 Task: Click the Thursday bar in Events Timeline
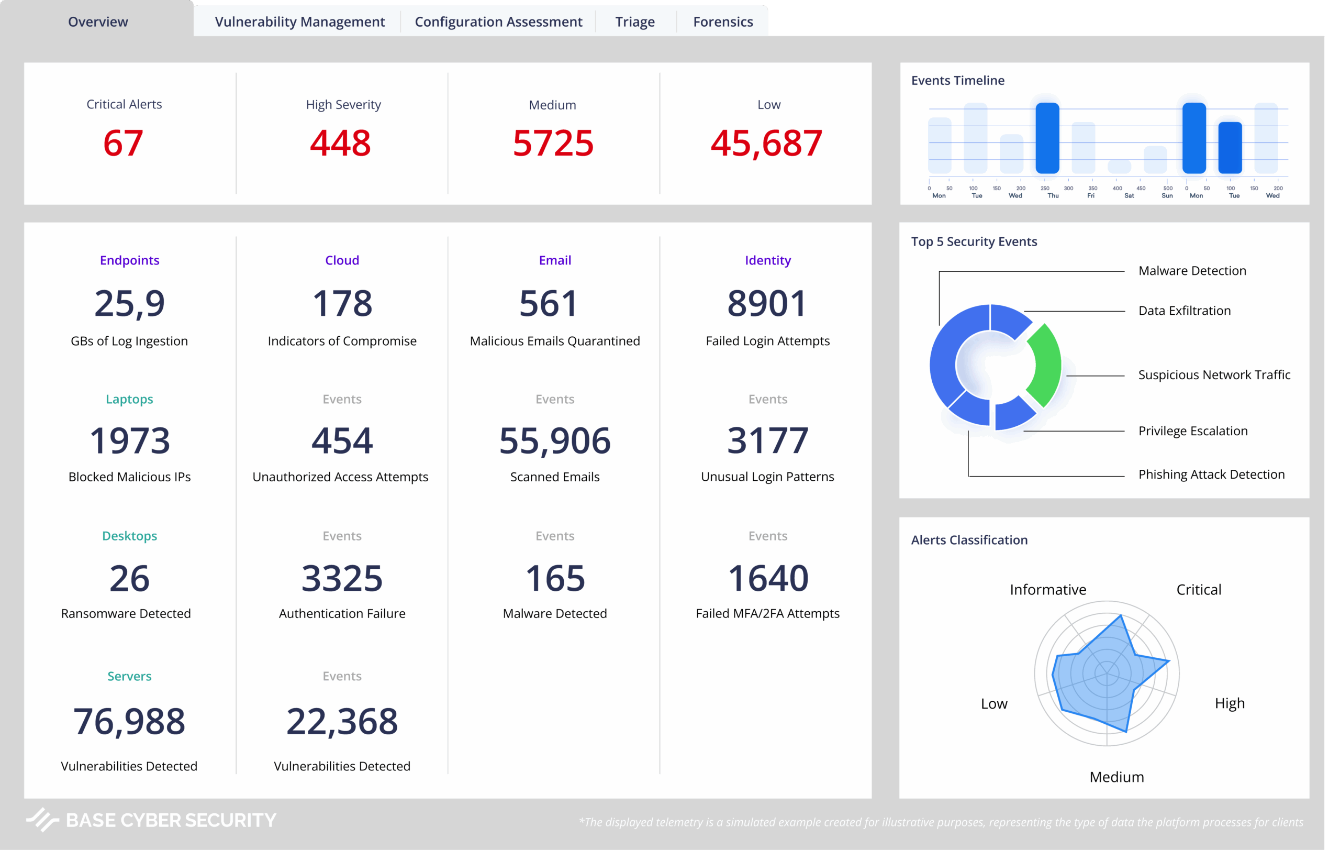[x=1047, y=138]
